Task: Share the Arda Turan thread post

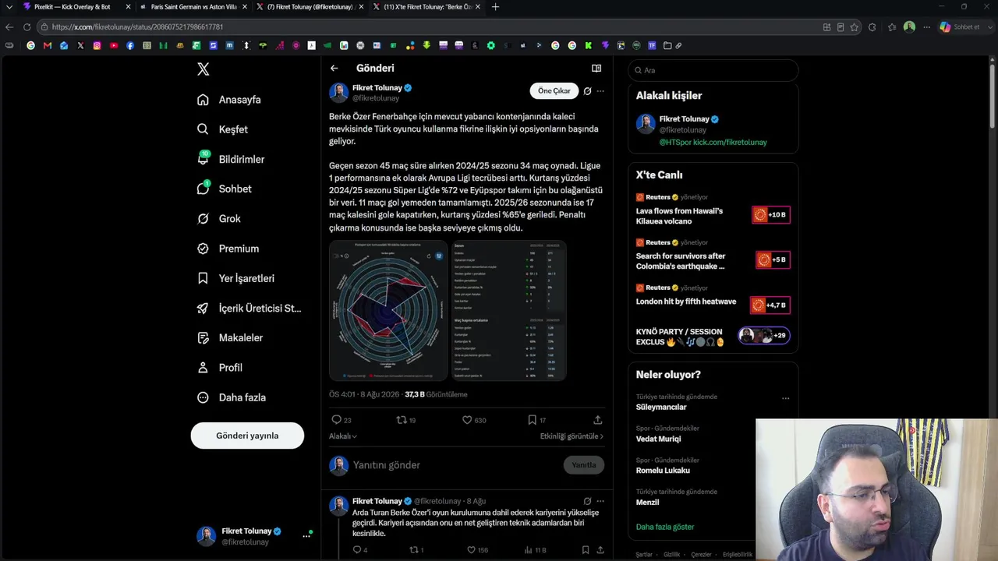Action: point(600,550)
